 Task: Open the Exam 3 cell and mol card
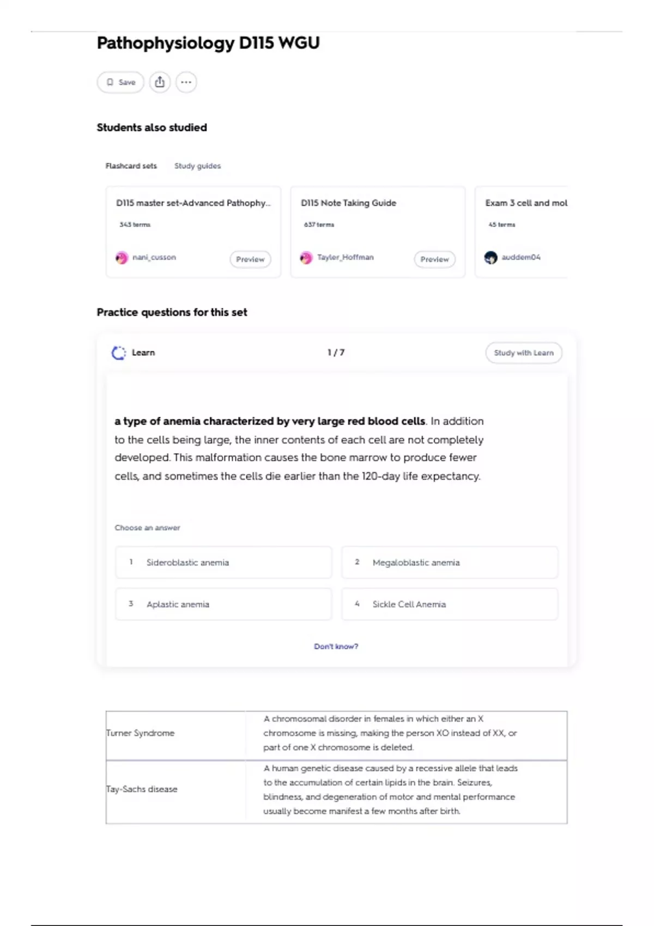[521, 232]
